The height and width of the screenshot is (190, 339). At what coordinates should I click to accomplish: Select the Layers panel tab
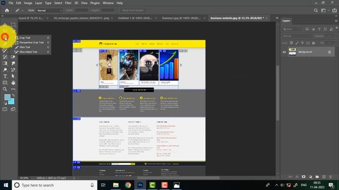pos(286,21)
